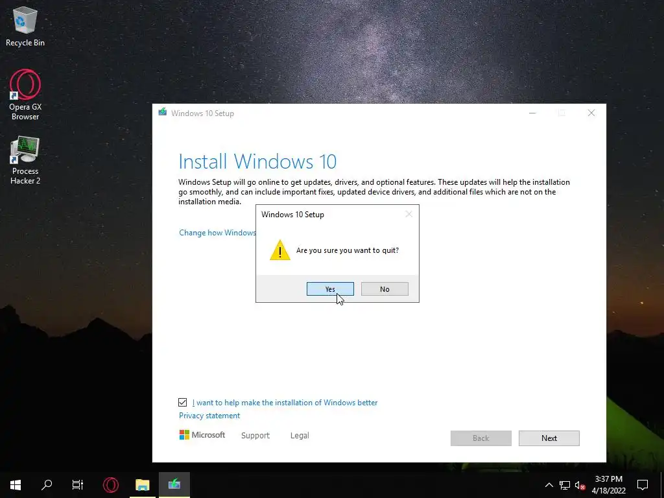
Task: Open the clock showing 3:37 PM
Action: (x=608, y=485)
